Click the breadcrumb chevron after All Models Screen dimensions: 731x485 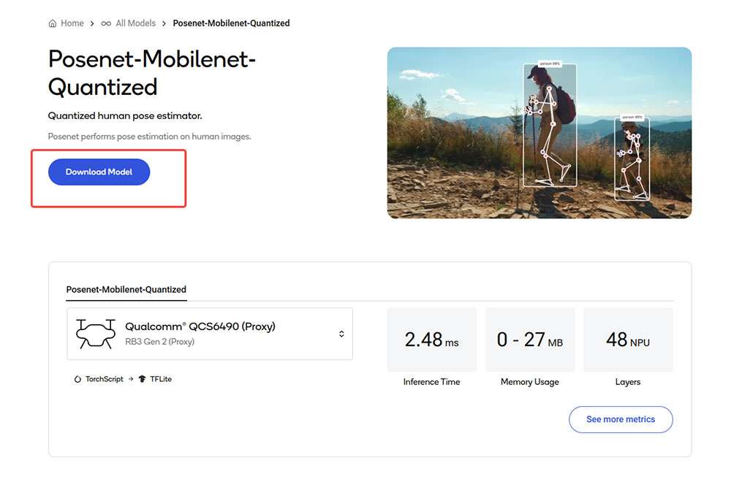164,23
